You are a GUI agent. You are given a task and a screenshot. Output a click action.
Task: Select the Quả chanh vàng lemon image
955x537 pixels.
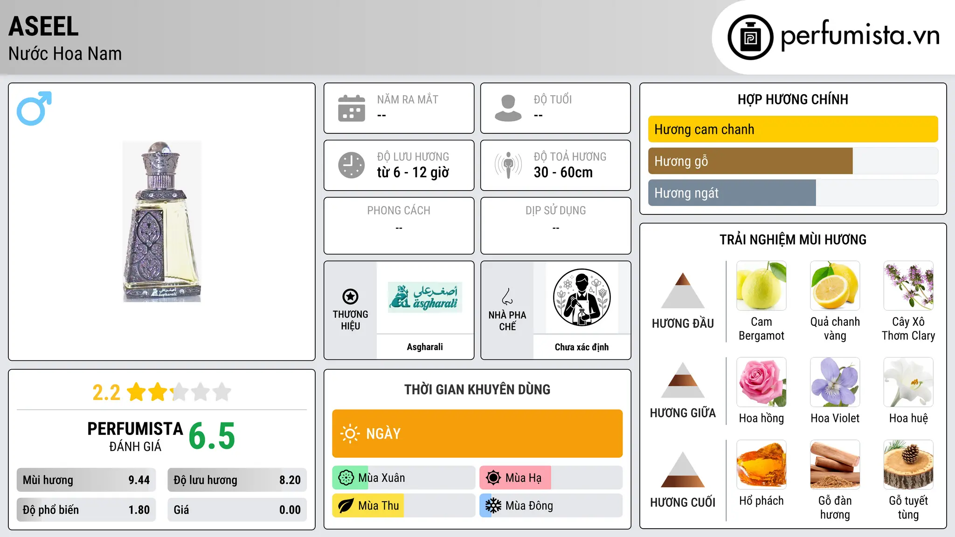click(x=835, y=286)
